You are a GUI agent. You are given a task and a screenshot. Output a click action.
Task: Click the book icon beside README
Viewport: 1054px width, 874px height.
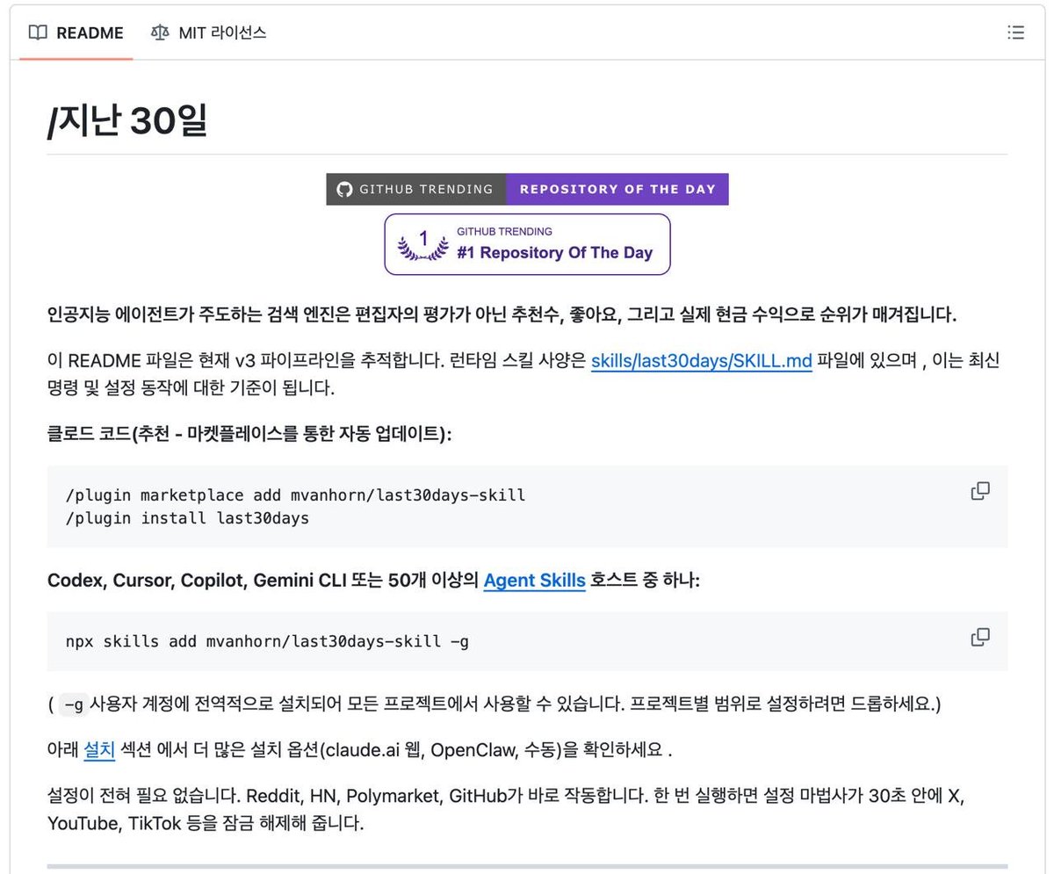(38, 33)
